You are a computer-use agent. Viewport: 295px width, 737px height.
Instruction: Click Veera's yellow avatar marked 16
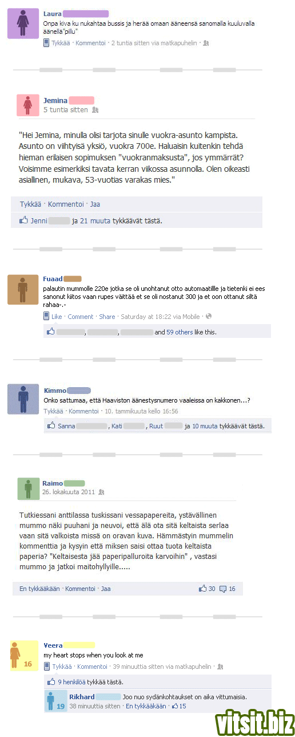(23, 655)
